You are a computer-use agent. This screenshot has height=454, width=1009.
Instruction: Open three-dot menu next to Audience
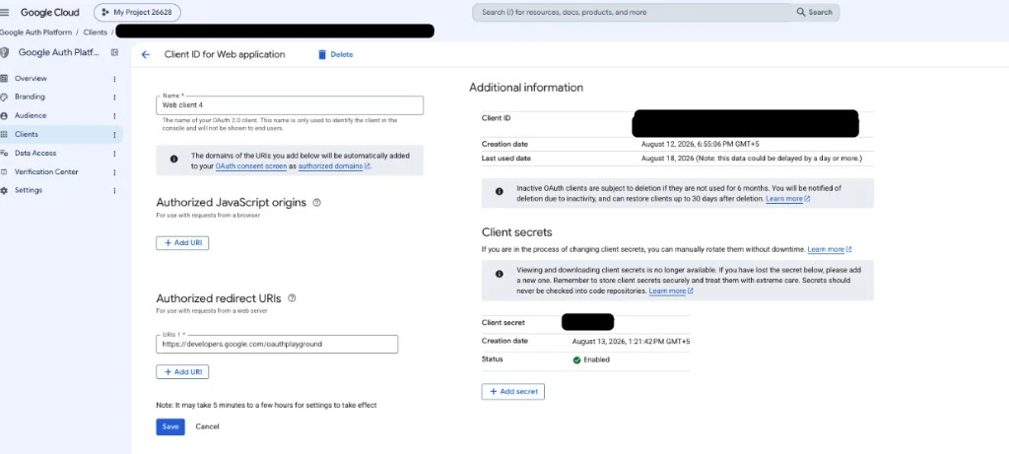pos(114,116)
